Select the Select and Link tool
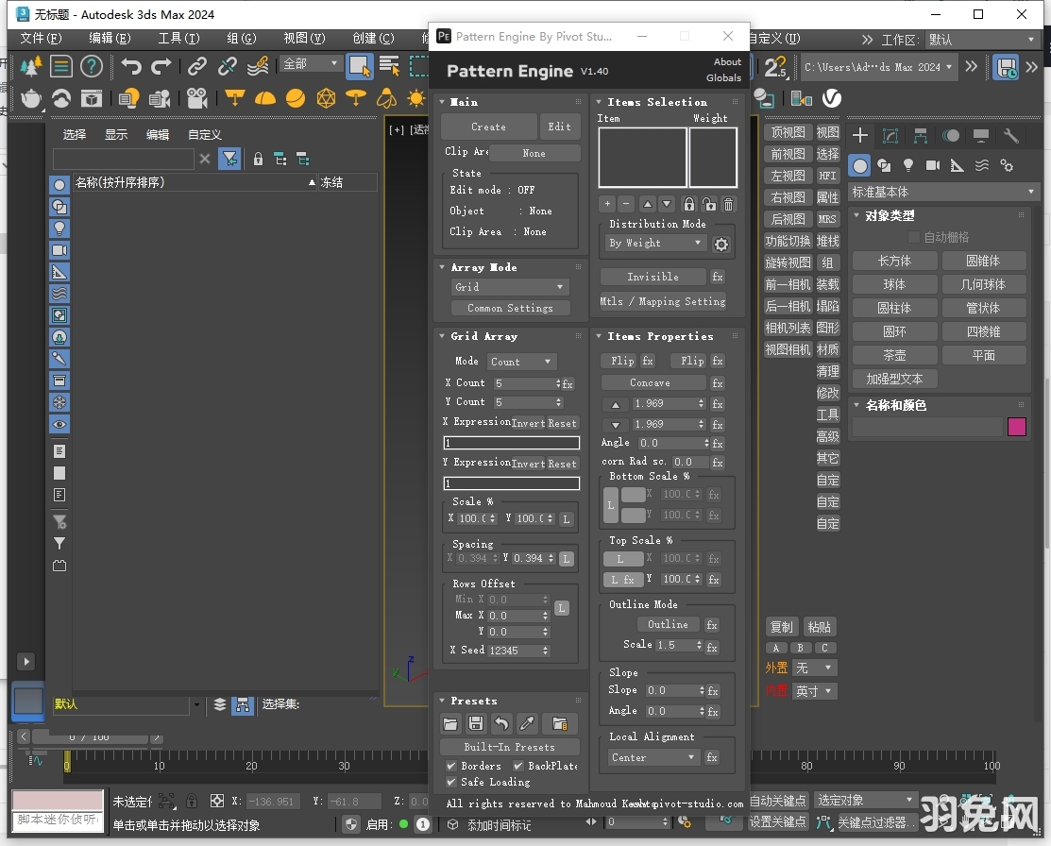 (196, 67)
